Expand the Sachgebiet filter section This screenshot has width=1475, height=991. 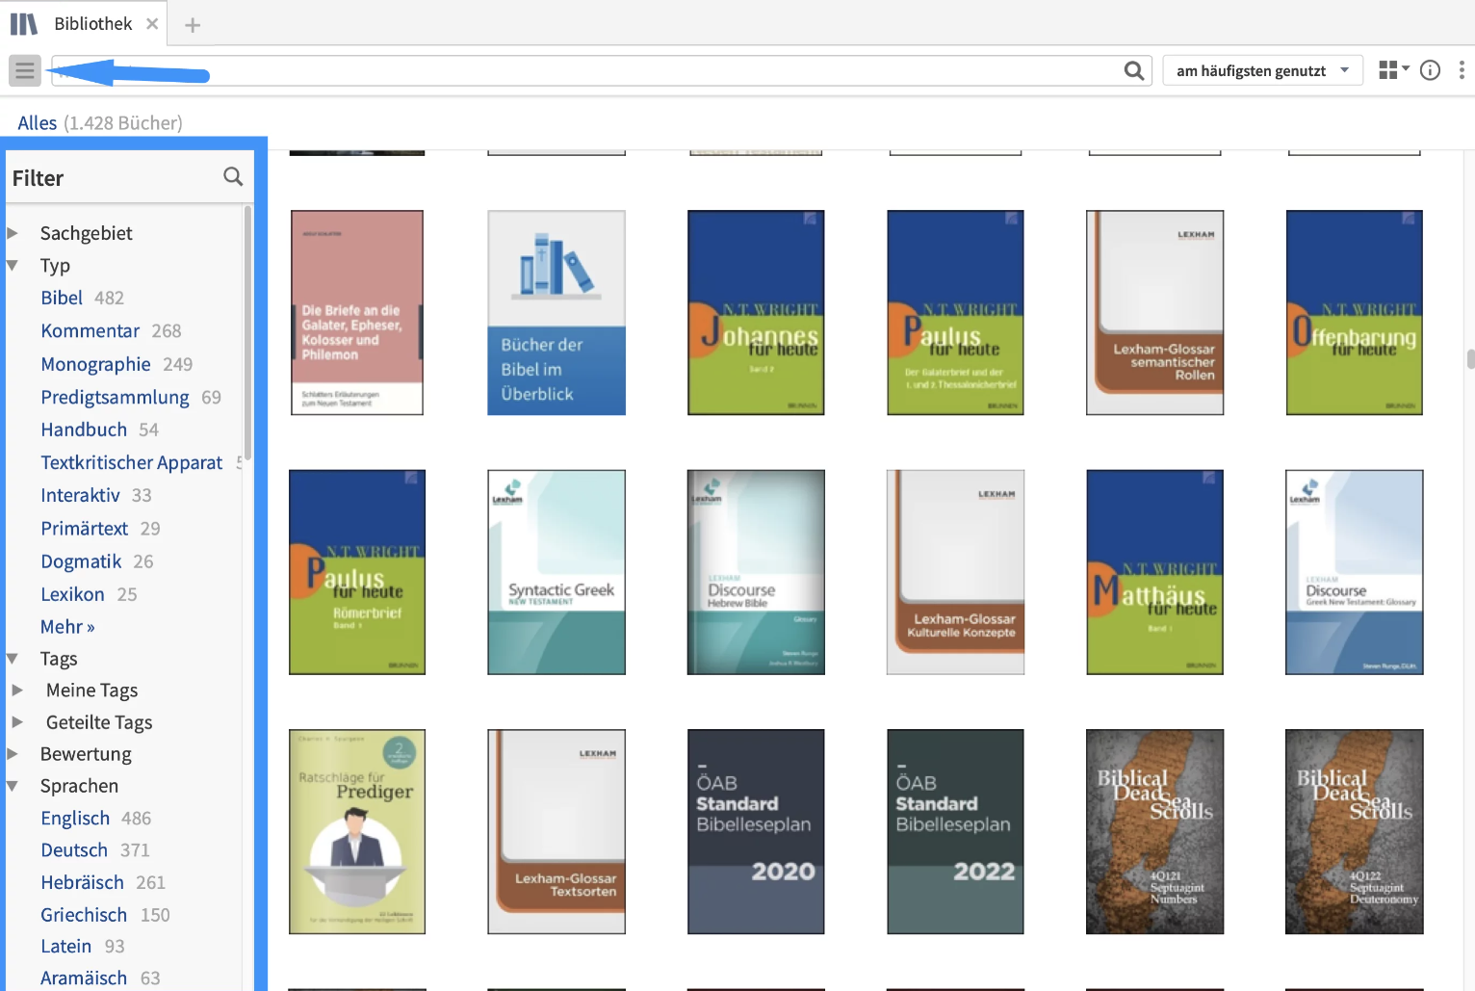click(x=13, y=233)
